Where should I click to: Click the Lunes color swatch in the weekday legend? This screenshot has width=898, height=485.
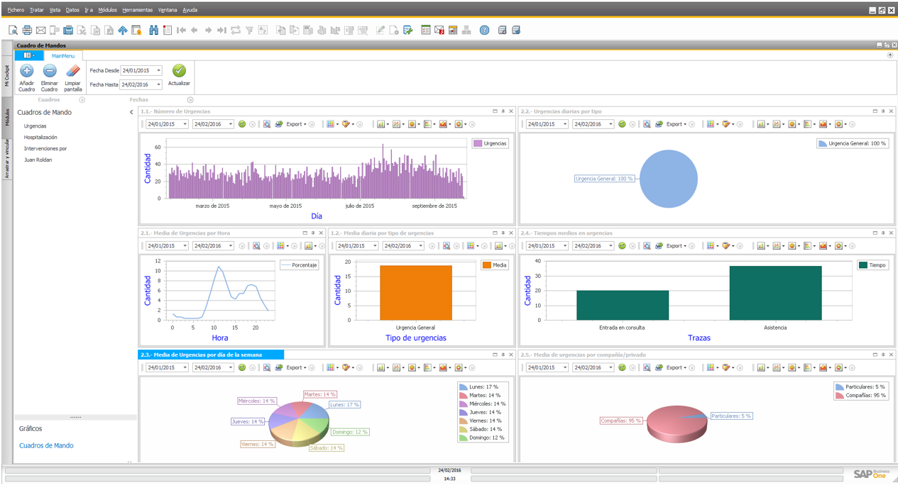click(463, 386)
